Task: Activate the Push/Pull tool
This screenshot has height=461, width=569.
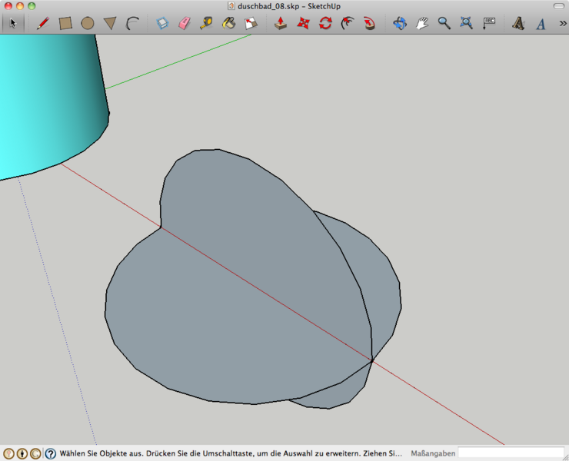Action: point(281,23)
